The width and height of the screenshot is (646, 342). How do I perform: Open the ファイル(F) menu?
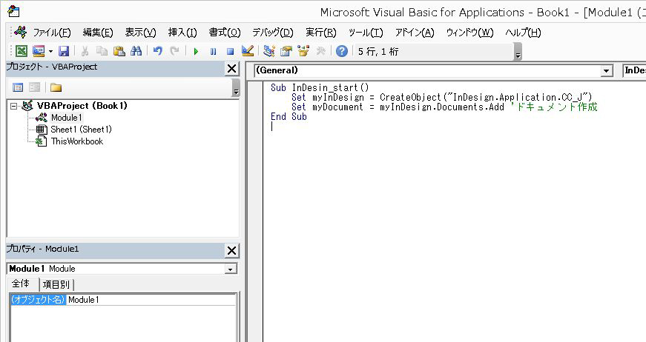point(52,32)
